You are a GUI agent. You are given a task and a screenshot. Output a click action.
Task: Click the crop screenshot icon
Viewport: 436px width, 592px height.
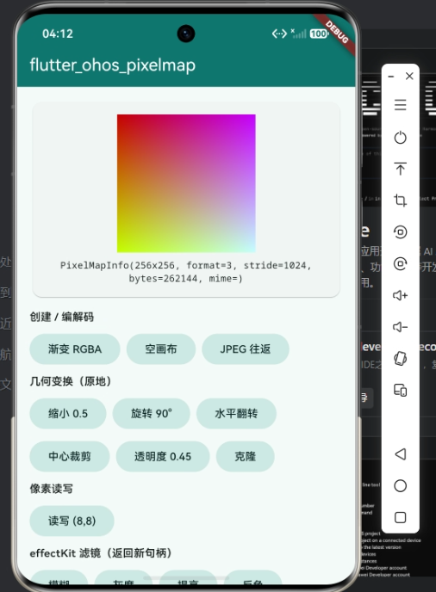pyautogui.click(x=400, y=200)
